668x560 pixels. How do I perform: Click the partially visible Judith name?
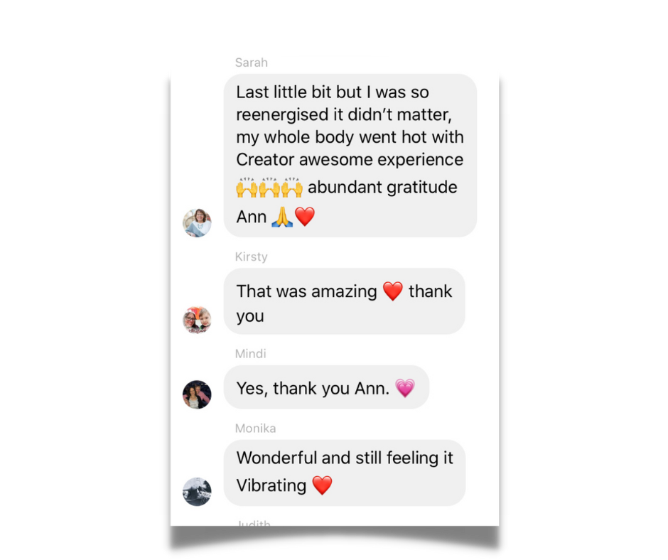click(x=254, y=522)
